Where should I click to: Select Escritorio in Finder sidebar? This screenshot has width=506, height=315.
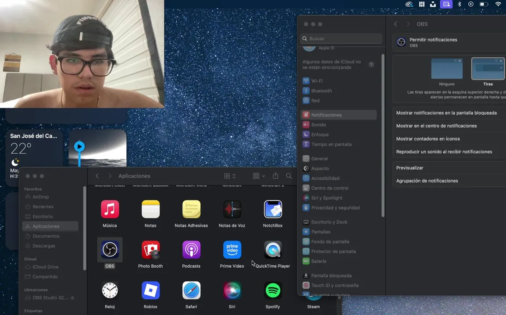click(50, 217)
